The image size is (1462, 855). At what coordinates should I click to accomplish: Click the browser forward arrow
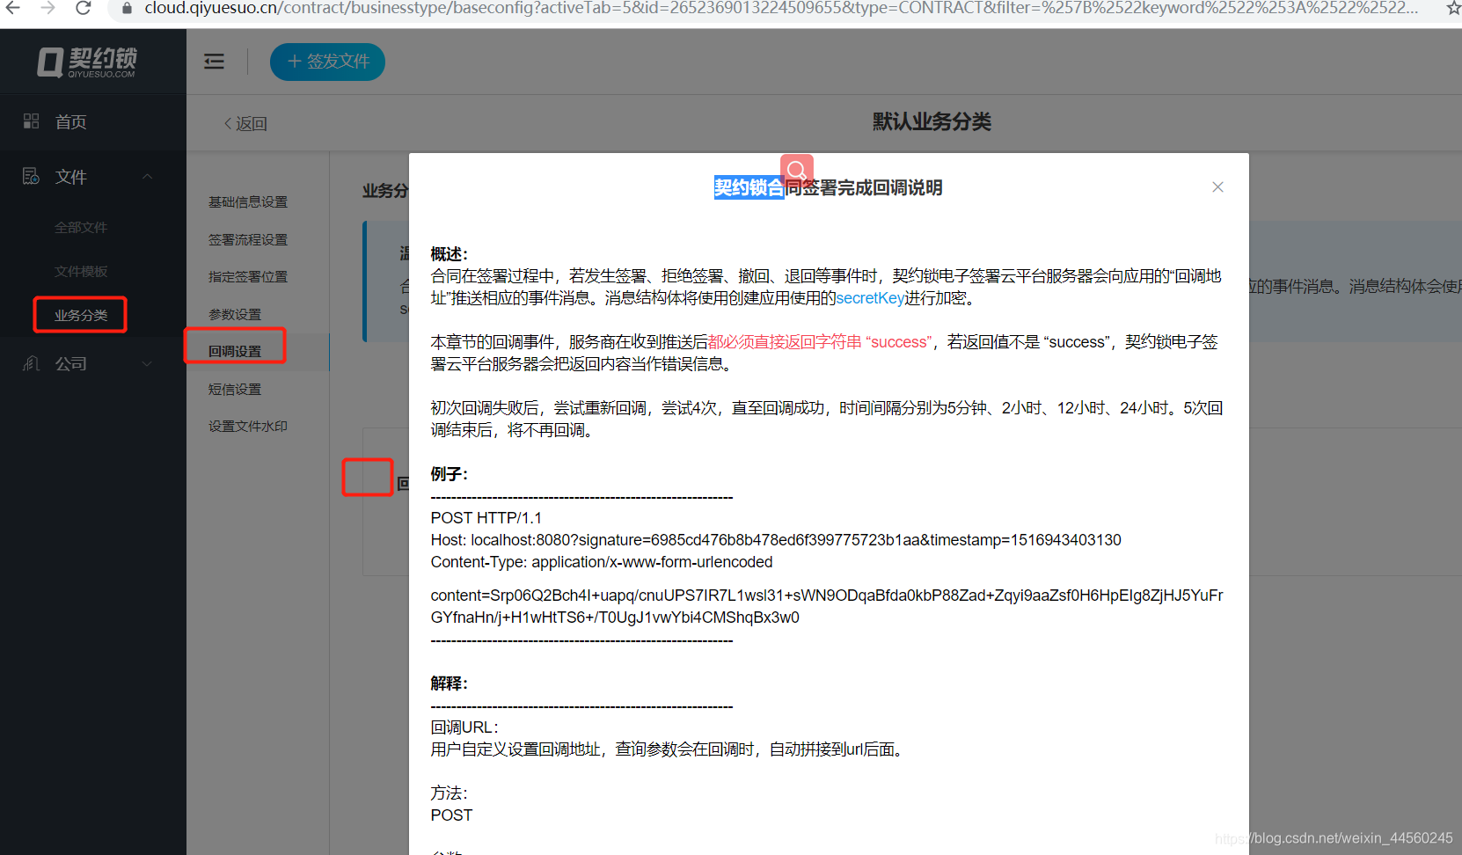click(48, 8)
